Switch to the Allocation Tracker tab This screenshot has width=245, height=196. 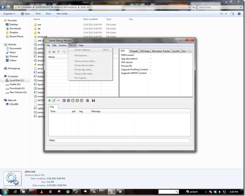tap(161, 51)
